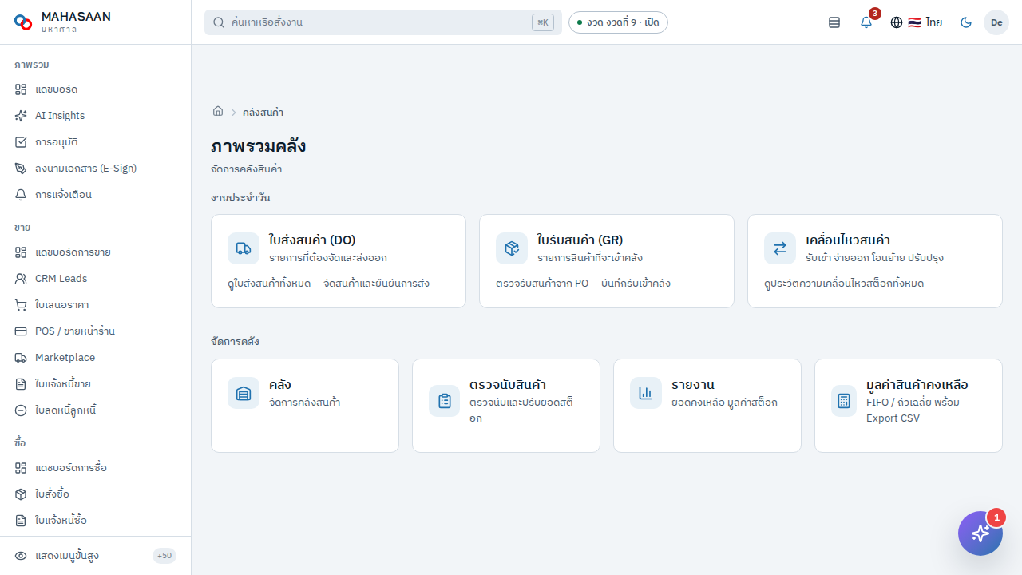Click the ใบแจ้งหนี้ขาย document icon
This screenshot has width=1022, height=575.
[21, 384]
